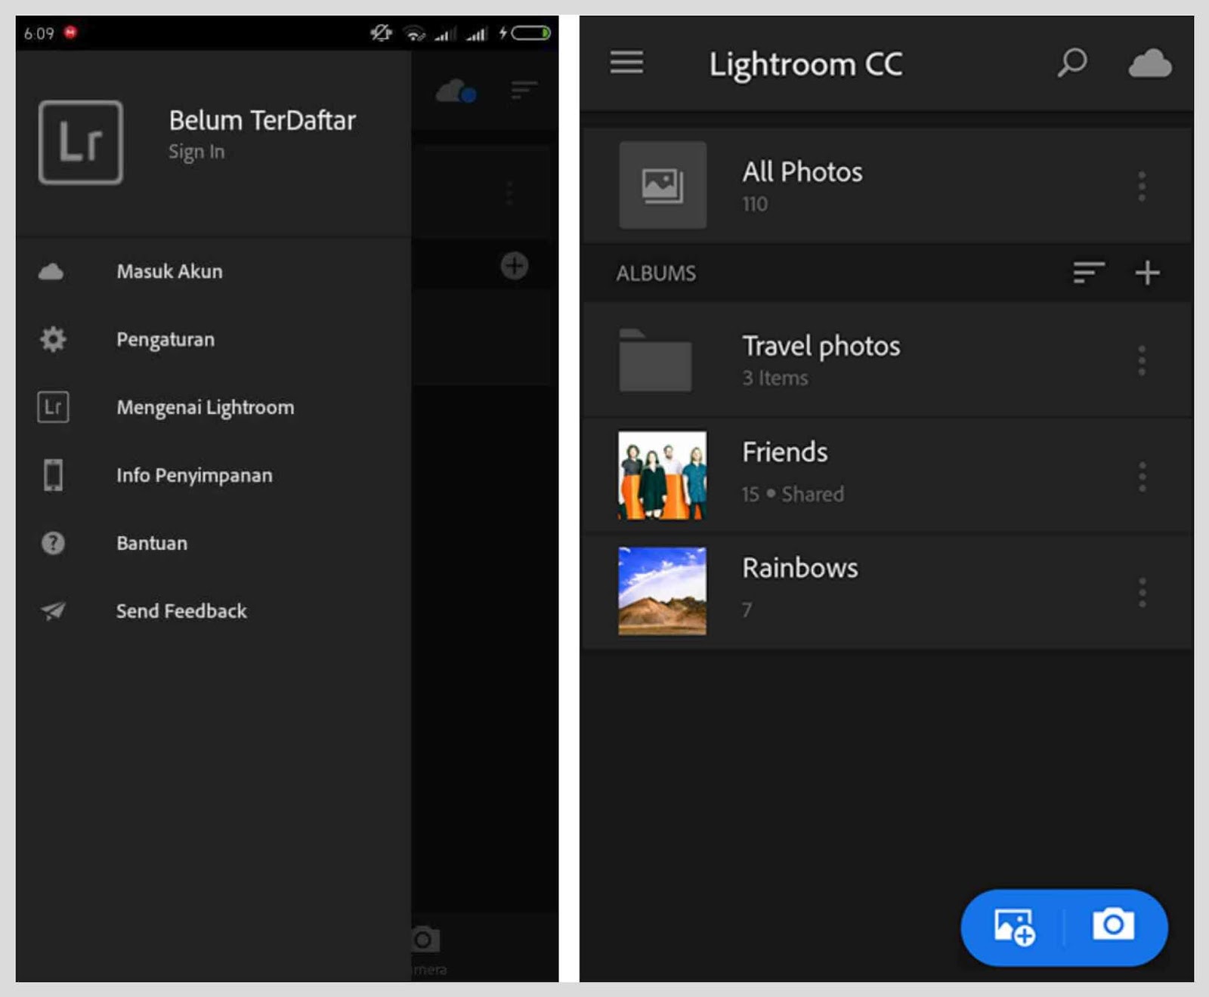The width and height of the screenshot is (1209, 997).
Task: Tap the Lightroom CC title
Action: pos(805,64)
